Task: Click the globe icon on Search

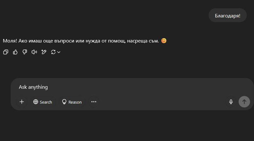Action: coord(36,102)
